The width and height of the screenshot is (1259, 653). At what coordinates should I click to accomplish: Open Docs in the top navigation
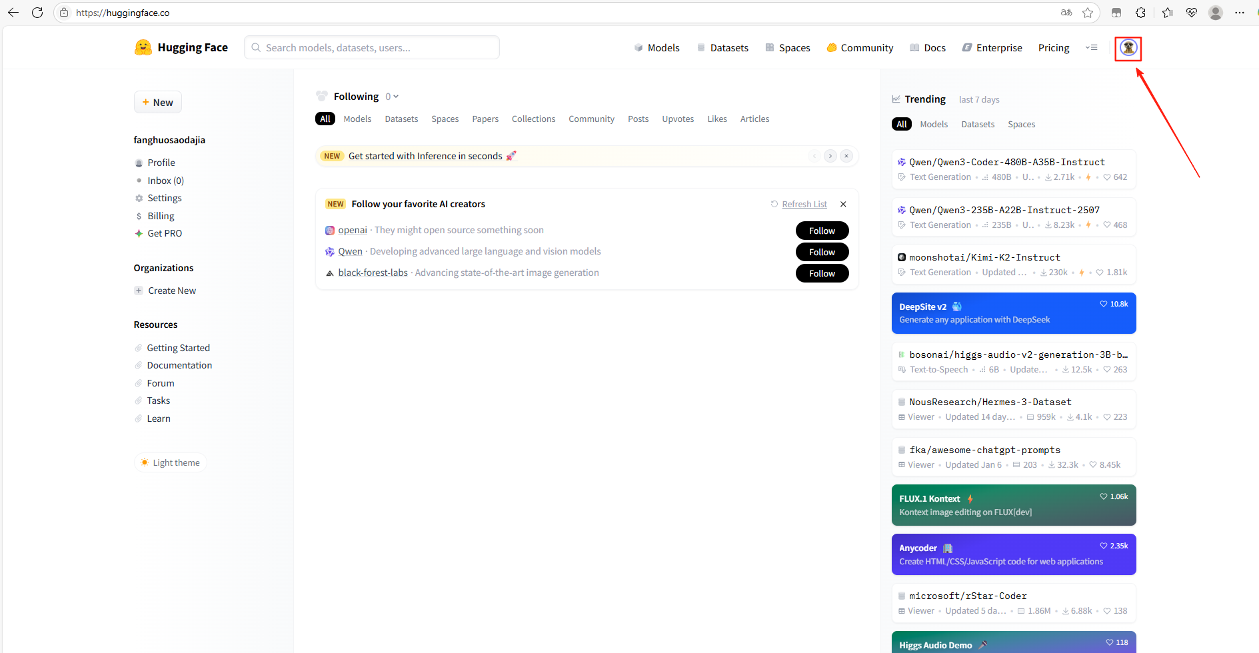pos(928,48)
